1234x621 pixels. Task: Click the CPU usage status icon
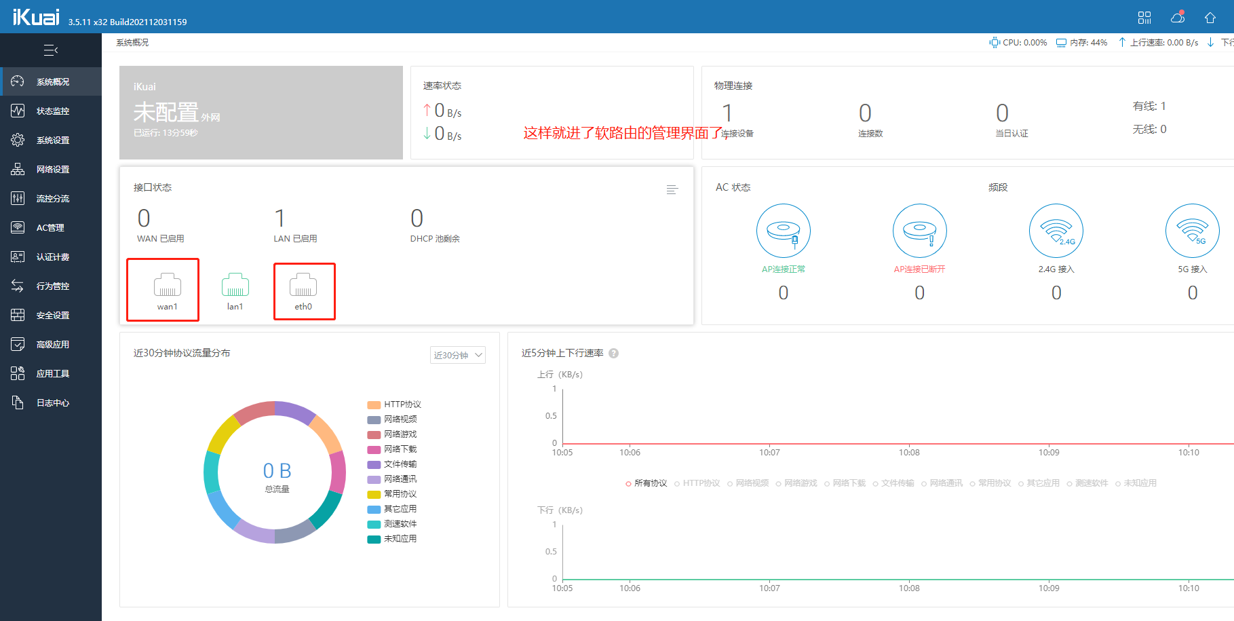tap(995, 42)
